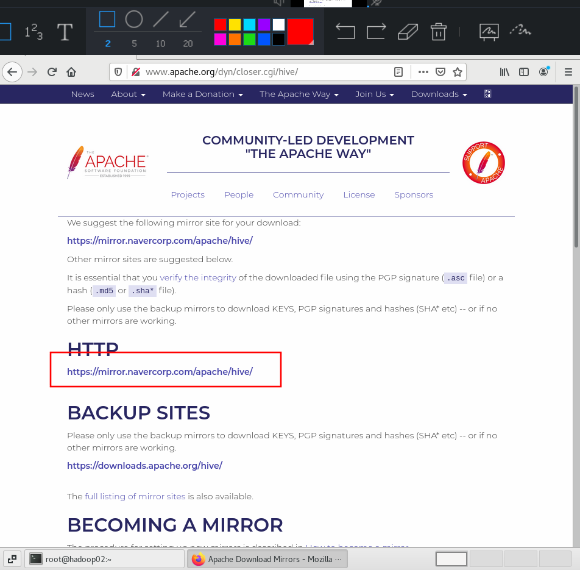
Task: Pick the black color swatch
Action: 278,39
